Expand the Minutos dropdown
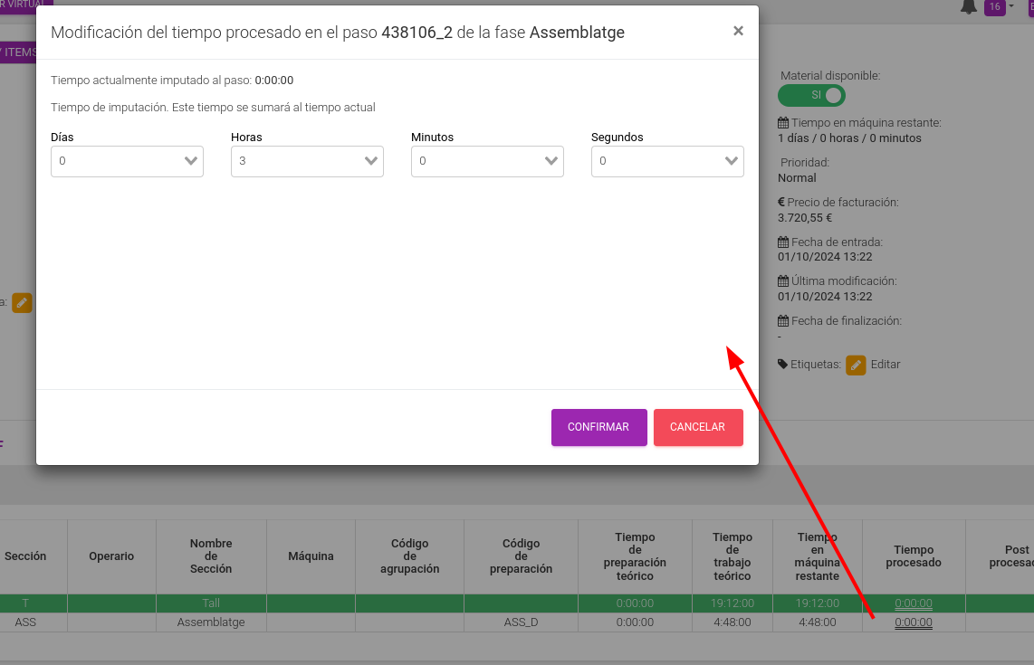The height and width of the screenshot is (665, 1034). [486, 161]
